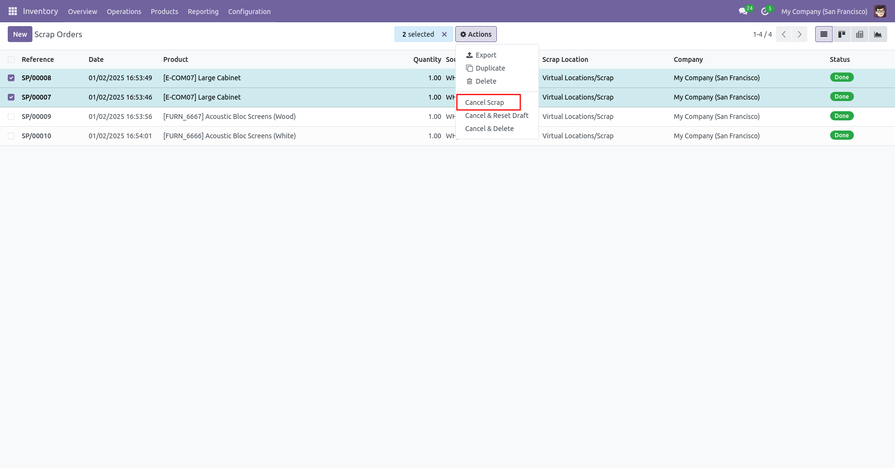
Task: Open the Operations menu
Action: 124,12
